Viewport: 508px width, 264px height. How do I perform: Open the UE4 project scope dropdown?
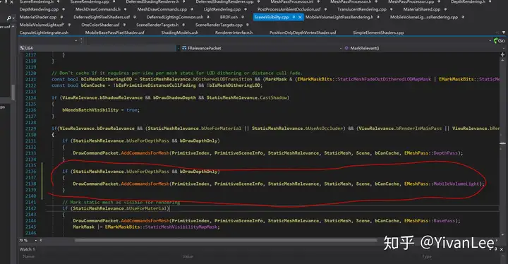pyautogui.click(x=178, y=48)
